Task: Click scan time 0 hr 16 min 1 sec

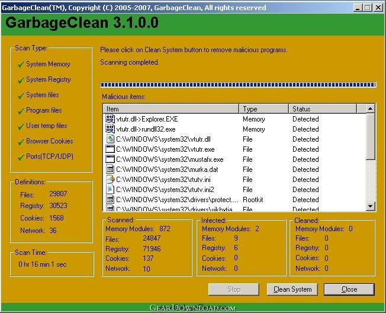Action: [x=43, y=264]
